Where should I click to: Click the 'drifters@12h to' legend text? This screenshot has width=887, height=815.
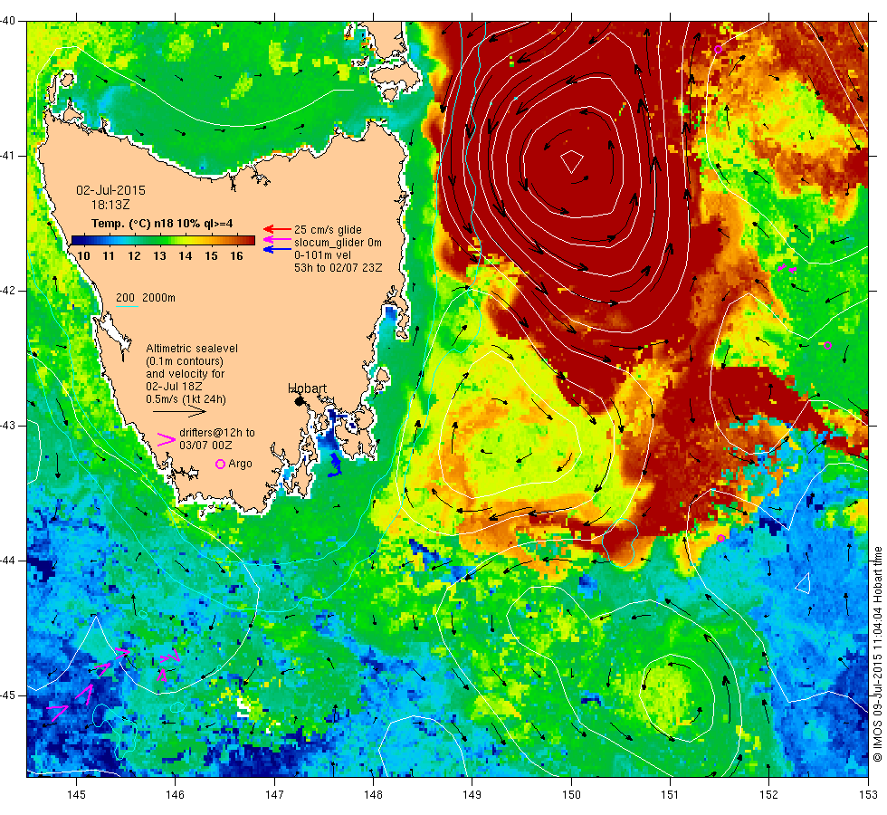tap(217, 433)
